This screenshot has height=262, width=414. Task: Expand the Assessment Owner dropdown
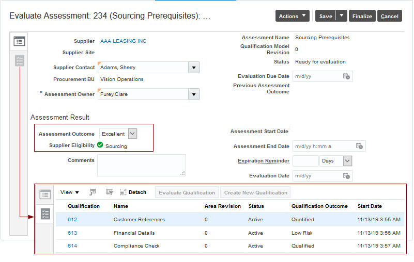coord(194,94)
